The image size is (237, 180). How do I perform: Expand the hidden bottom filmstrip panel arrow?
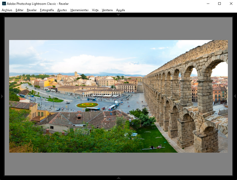coord(118,178)
